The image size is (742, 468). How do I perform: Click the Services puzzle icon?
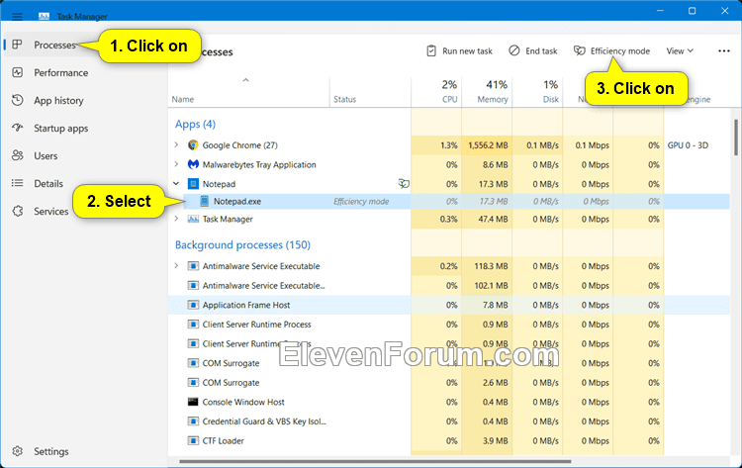[x=18, y=211]
